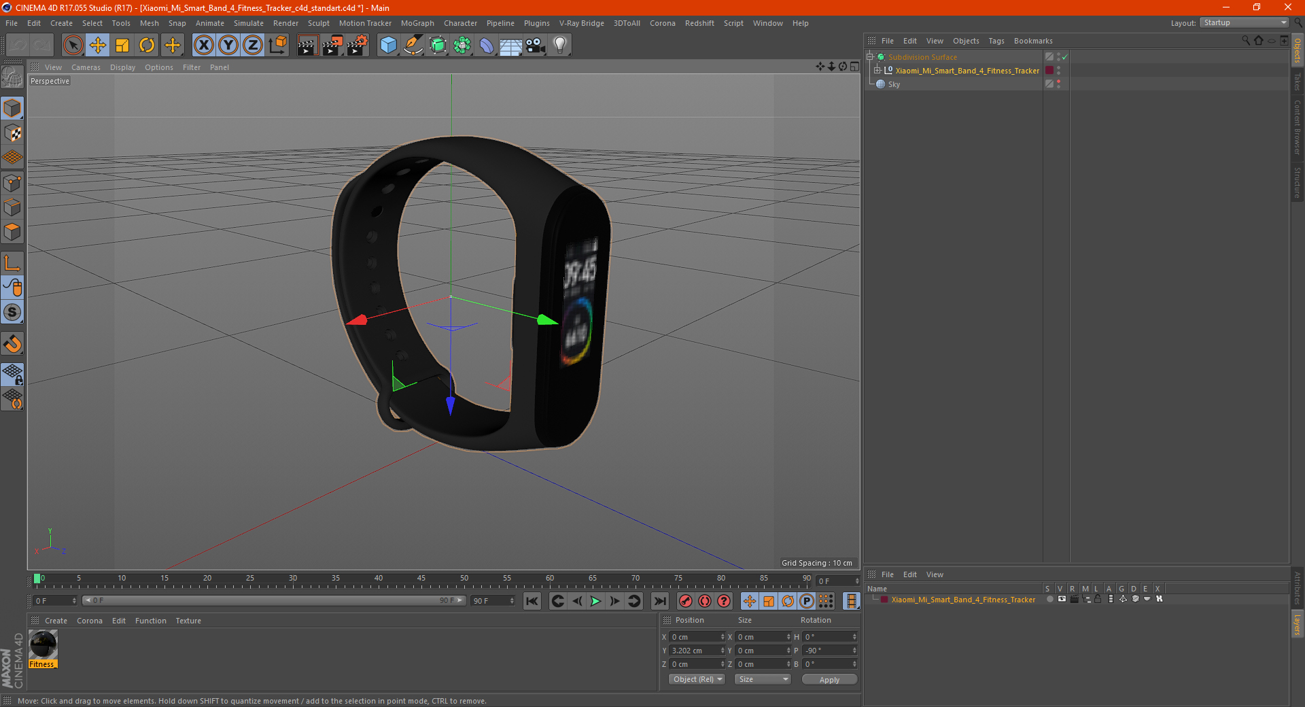1305x707 pixels.
Task: Click Position Y field stepper
Action: coord(723,651)
